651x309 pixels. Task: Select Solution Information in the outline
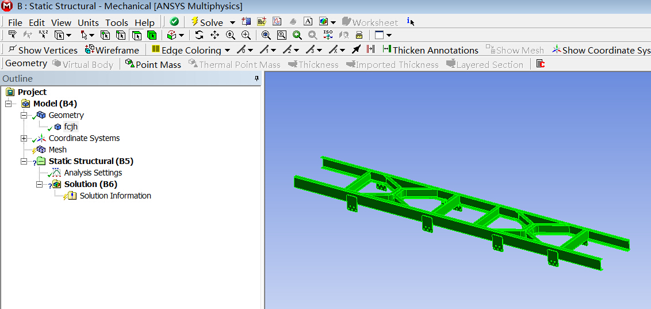coord(115,196)
